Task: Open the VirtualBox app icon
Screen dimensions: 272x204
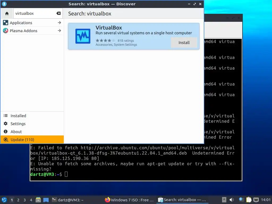Action: pos(83,36)
